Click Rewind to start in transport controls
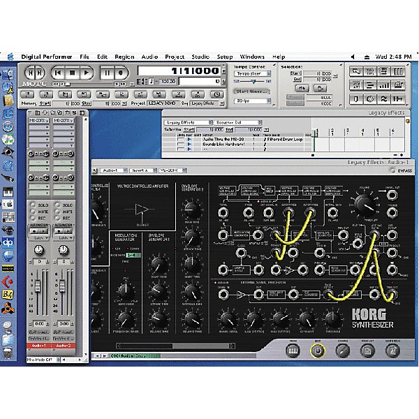Screen dimensions: 419x419 click(x=58, y=73)
